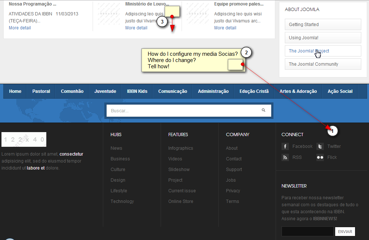Click The Joomla! Community link
Viewport: 369px width, 240px height.
tap(323, 64)
